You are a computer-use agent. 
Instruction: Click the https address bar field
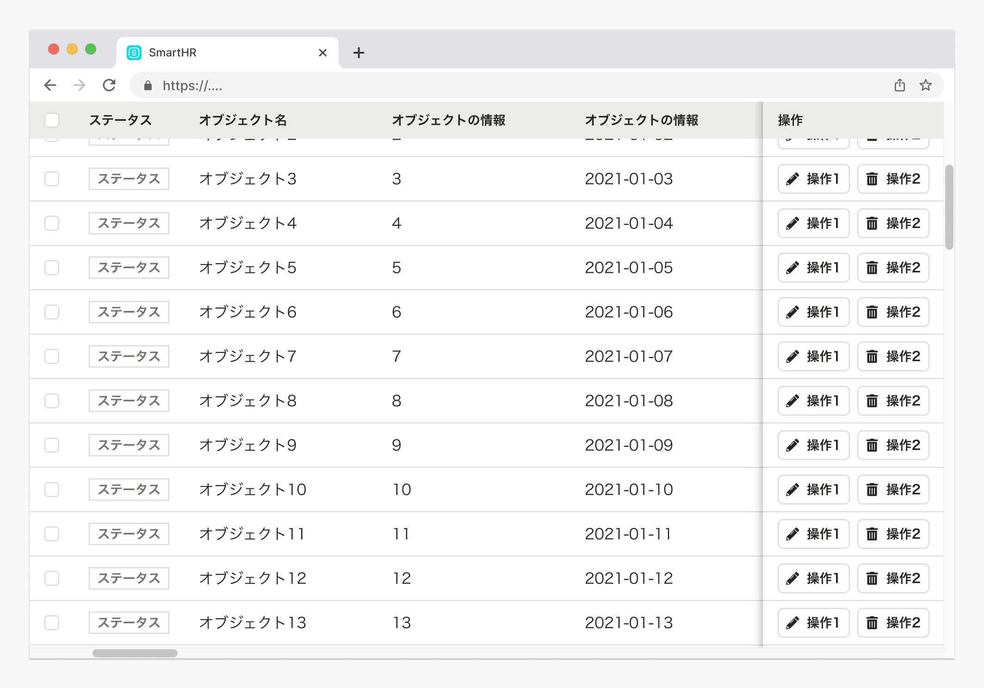click(509, 86)
